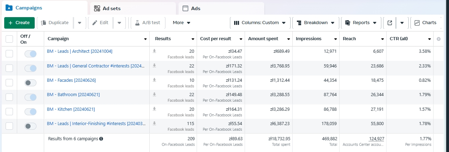
Task: Turn off the BM - Leads Architect campaign
Action: pos(30,54)
